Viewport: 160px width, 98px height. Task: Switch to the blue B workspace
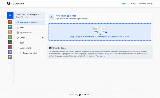click(x=10, y=52)
